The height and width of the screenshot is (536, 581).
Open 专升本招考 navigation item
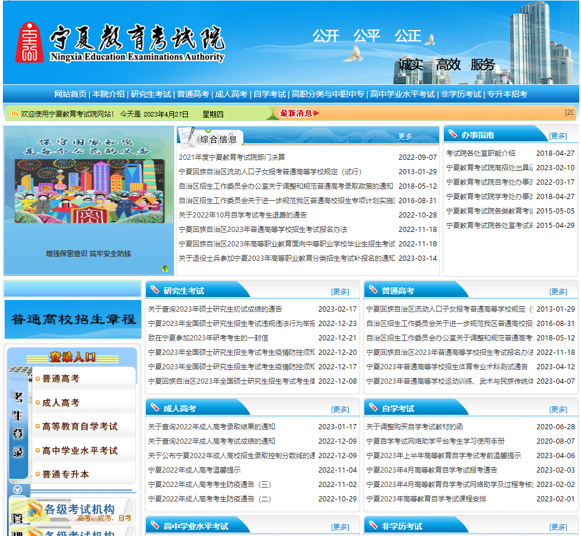507,94
